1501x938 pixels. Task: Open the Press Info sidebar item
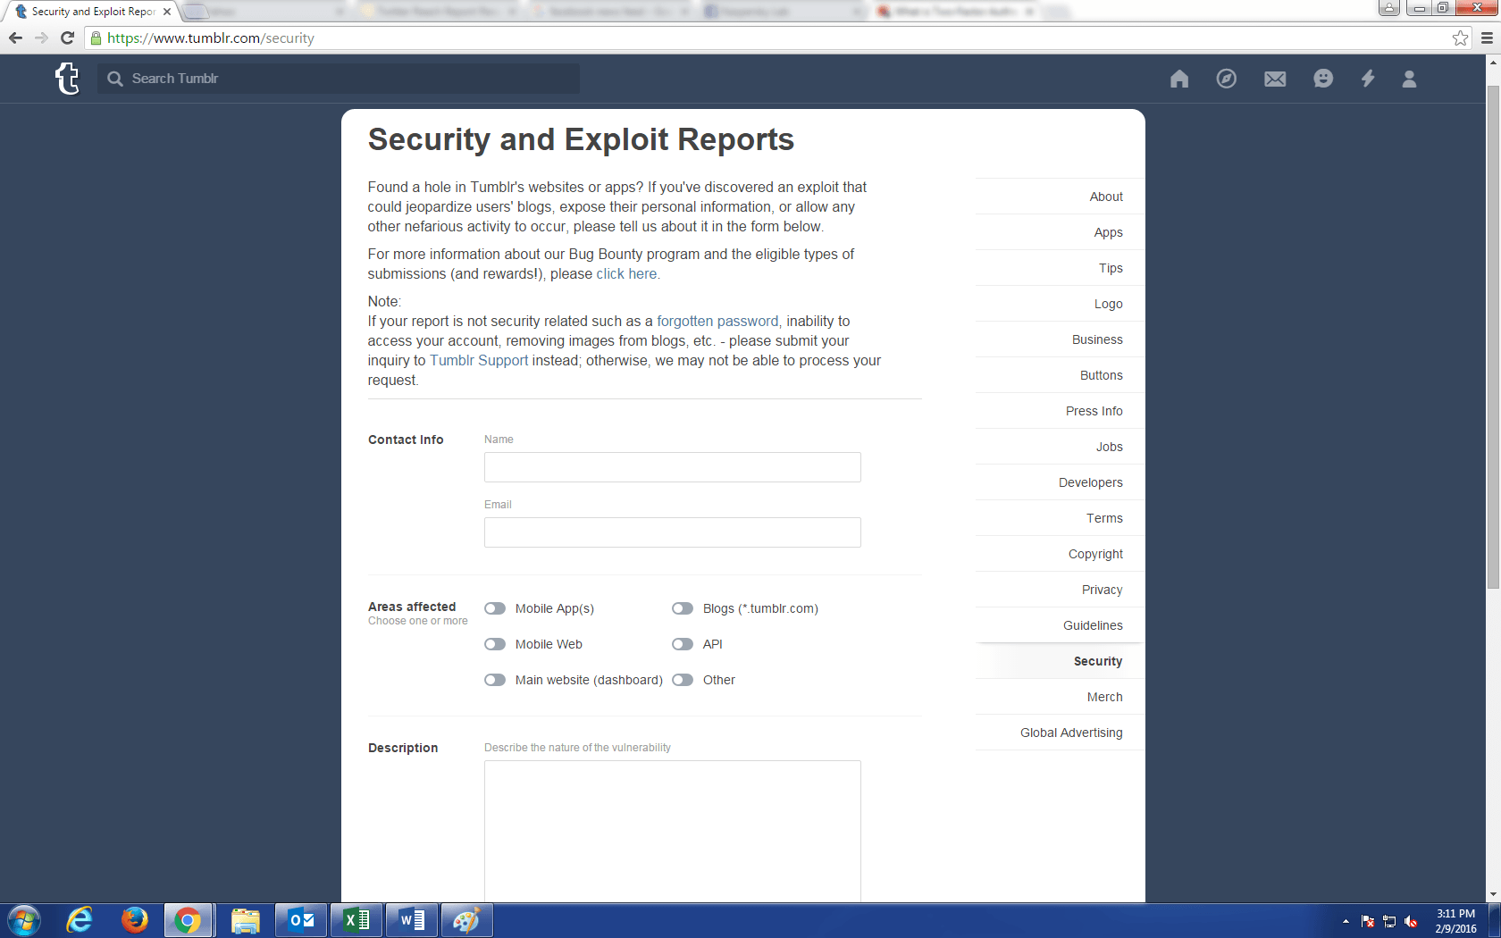click(1060, 411)
